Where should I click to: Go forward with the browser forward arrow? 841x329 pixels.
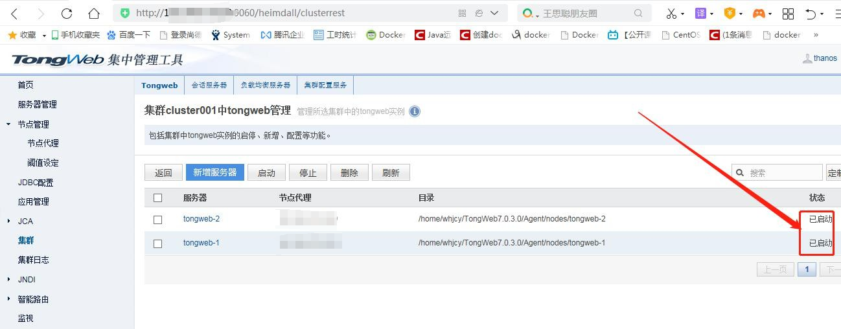tap(41, 13)
